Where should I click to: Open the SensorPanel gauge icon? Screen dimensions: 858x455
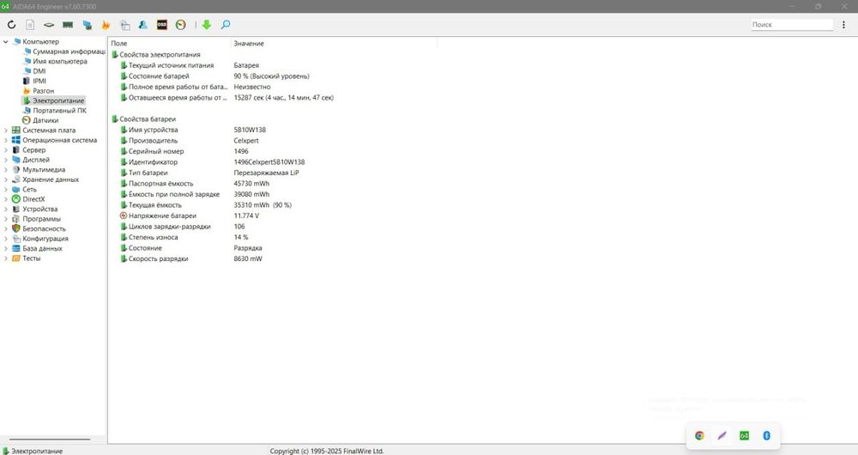pos(180,25)
